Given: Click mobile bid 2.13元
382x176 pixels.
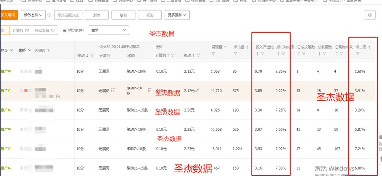Looking at the screenshot, I should click(x=189, y=71).
